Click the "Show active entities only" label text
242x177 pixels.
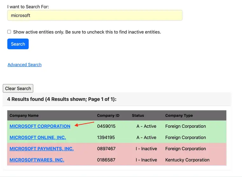click(x=87, y=32)
